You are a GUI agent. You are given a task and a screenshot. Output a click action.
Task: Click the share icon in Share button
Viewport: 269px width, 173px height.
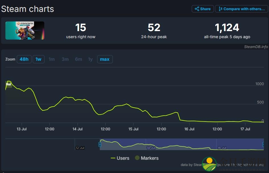pos(197,9)
